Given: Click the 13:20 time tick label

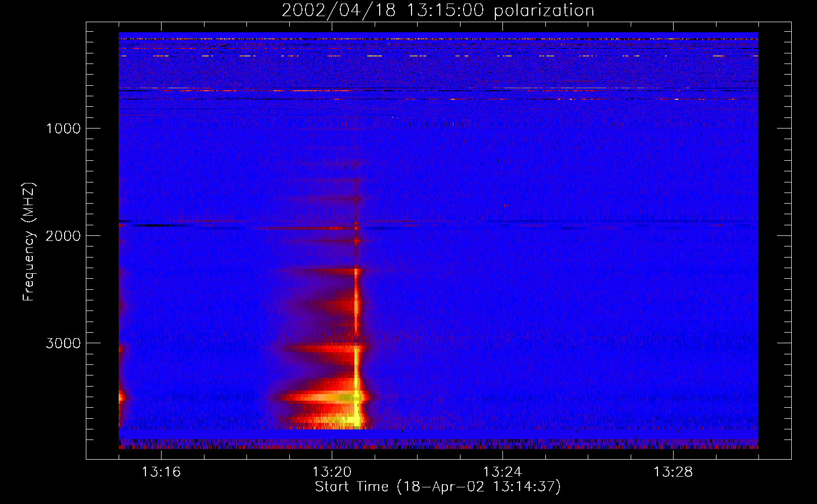Looking at the screenshot, I should click(332, 472).
